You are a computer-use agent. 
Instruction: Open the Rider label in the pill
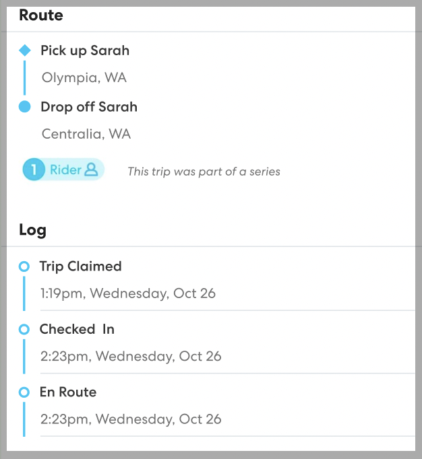[x=65, y=170]
